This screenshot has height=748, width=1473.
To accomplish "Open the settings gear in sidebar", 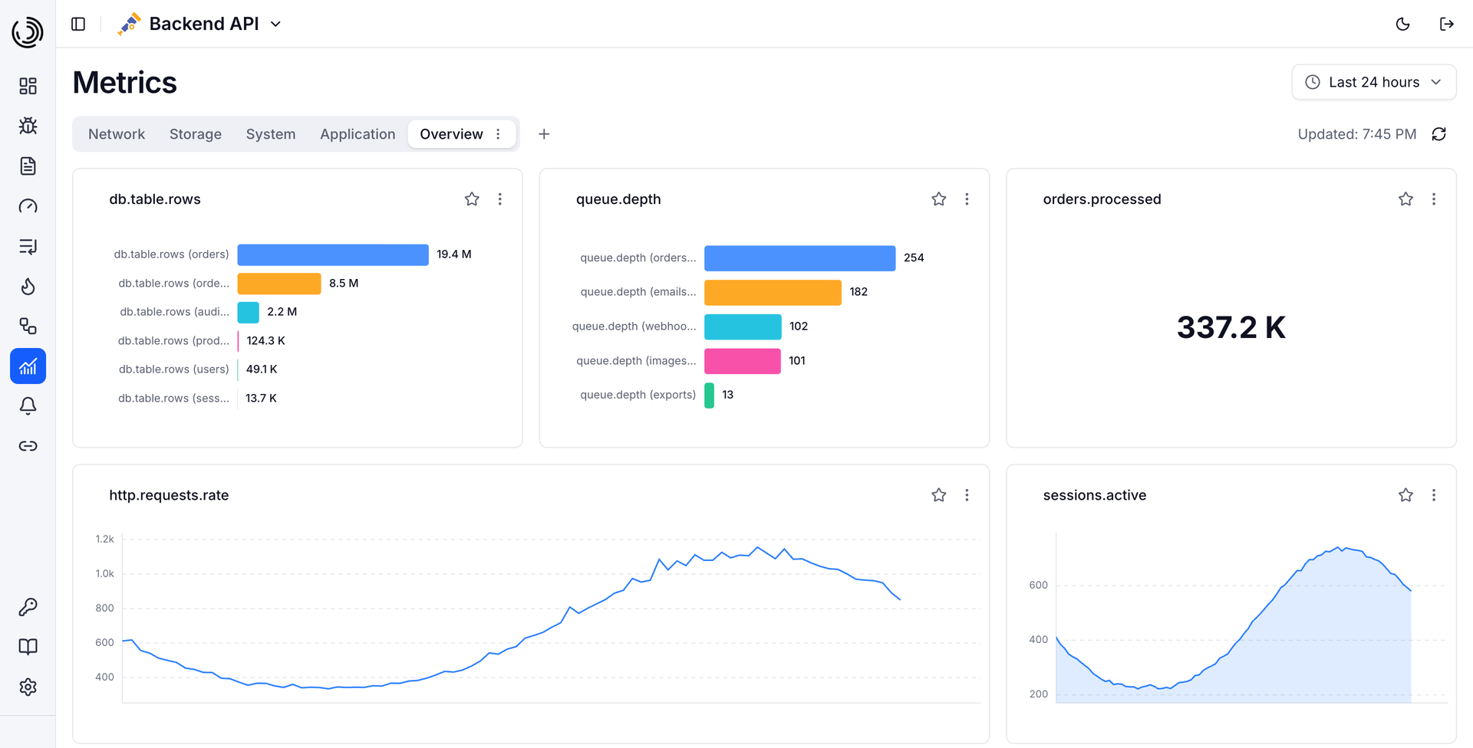I will 28,687.
